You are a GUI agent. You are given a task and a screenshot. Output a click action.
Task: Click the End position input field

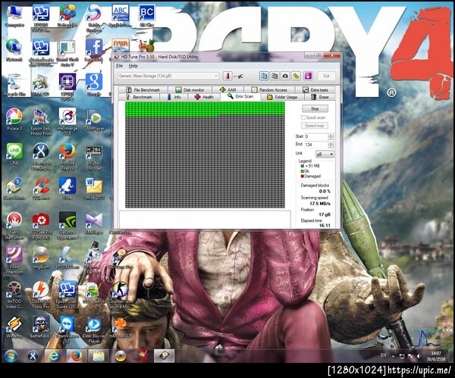pos(316,145)
